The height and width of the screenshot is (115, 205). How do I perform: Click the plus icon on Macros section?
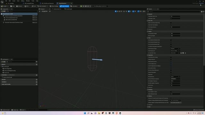(37, 80)
